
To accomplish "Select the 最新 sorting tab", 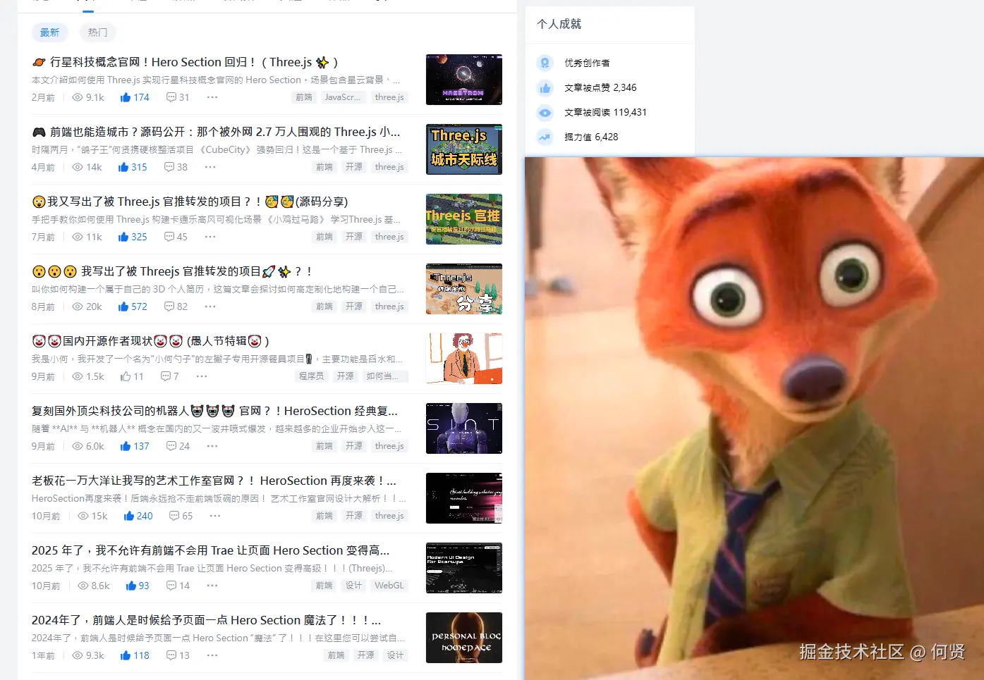I will click(50, 32).
